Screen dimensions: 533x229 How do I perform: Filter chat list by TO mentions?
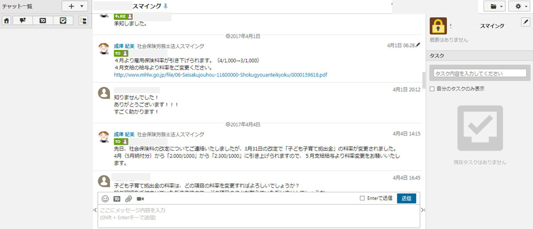tap(43, 20)
